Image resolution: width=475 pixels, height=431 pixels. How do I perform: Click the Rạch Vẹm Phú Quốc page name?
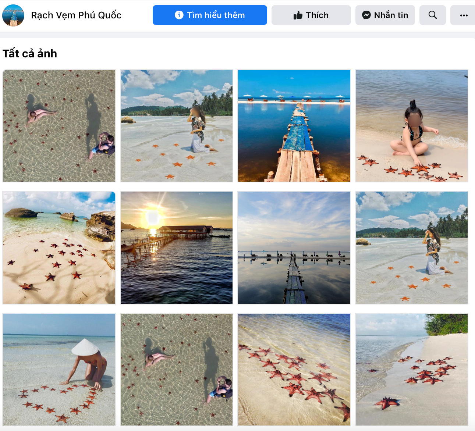(x=76, y=15)
